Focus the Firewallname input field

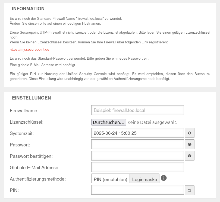point(138,110)
